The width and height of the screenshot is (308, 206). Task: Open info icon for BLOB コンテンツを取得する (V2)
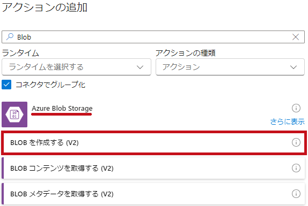(x=296, y=168)
